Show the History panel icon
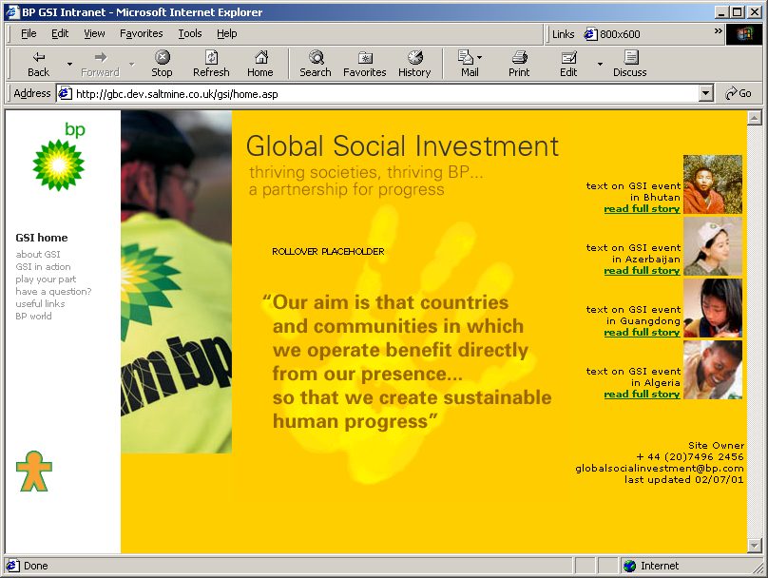The image size is (768, 578). (x=414, y=58)
